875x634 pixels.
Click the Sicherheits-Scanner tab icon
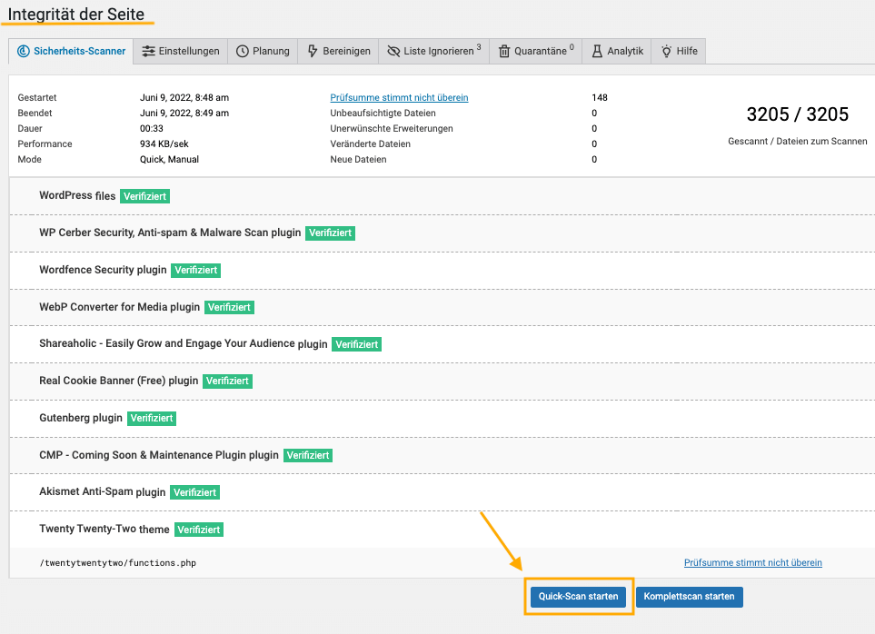tap(24, 51)
